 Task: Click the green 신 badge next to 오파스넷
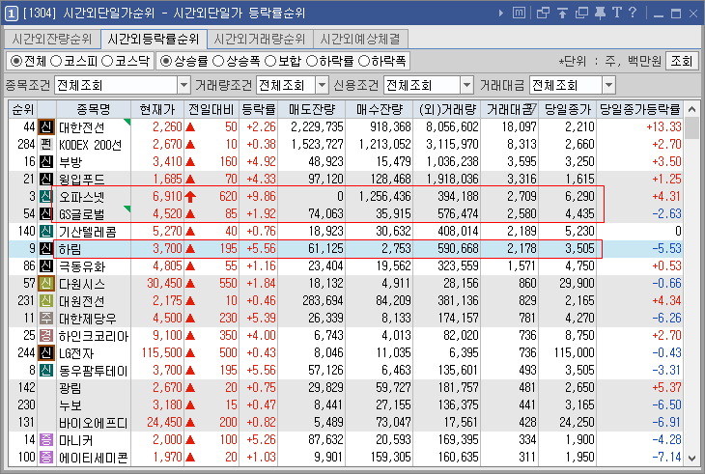coord(46,197)
